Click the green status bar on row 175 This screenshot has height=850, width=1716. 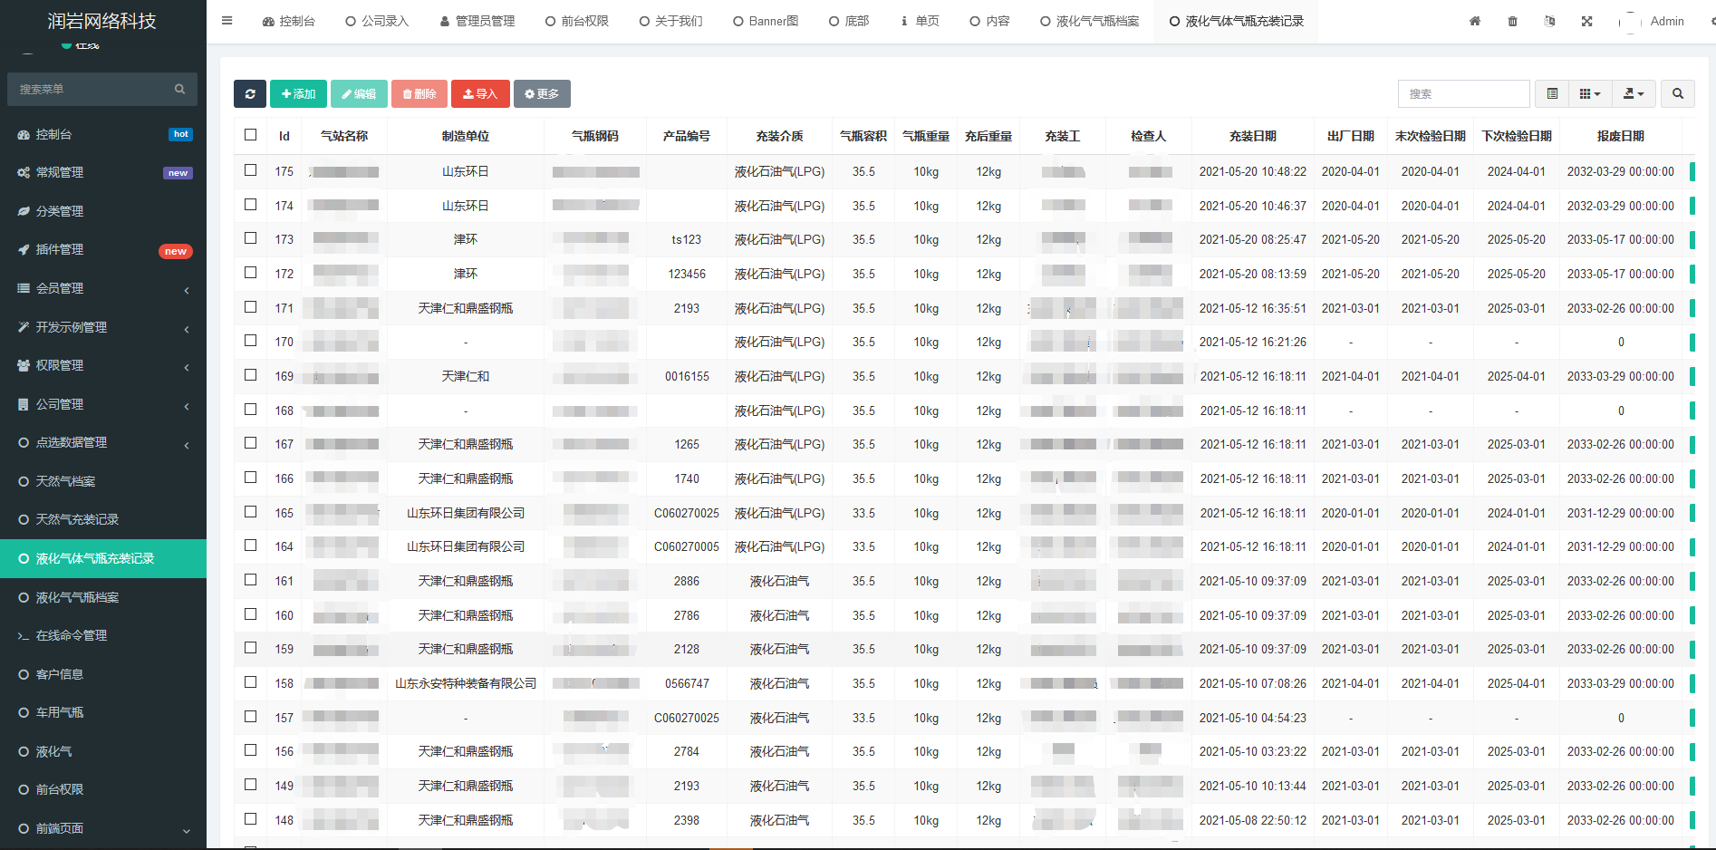click(1692, 171)
